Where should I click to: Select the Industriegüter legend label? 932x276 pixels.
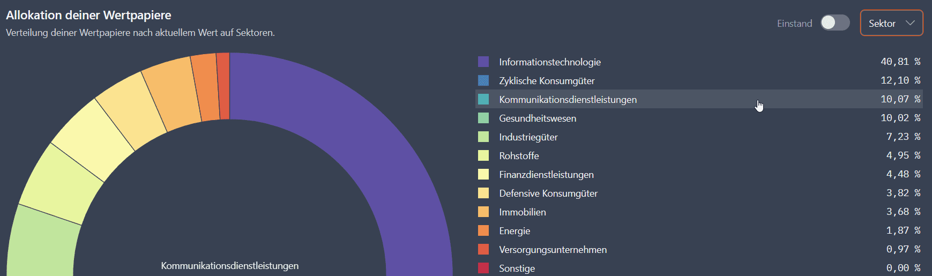(528, 137)
